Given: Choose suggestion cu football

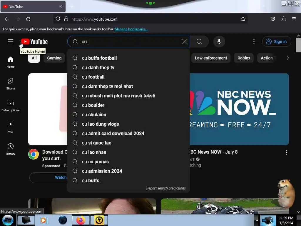Looking at the screenshot, I should click(129, 77).
